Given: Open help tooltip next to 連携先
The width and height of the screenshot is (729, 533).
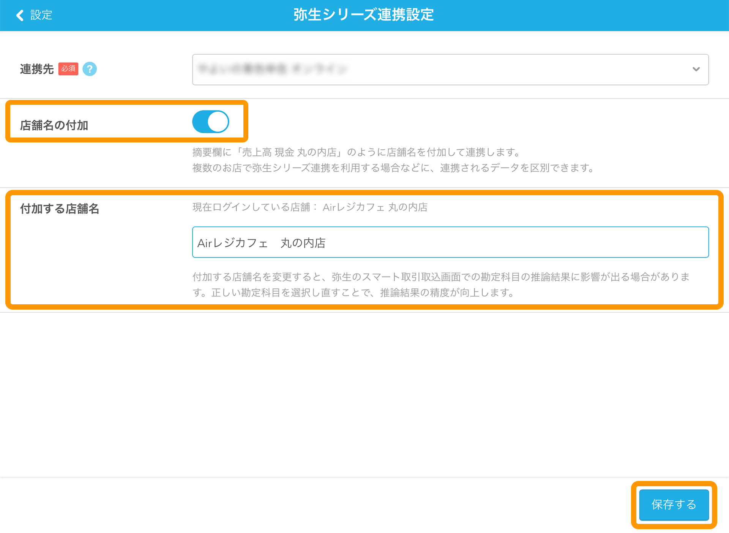Looking at the screenshot, I should click(90, 69).
